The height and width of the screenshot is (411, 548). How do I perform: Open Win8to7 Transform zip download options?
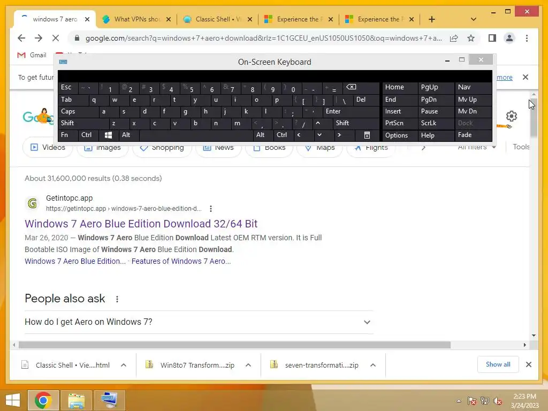pyautogui.click(x=248, y=365)
